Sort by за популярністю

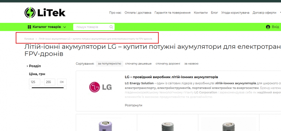click(109, 64)
